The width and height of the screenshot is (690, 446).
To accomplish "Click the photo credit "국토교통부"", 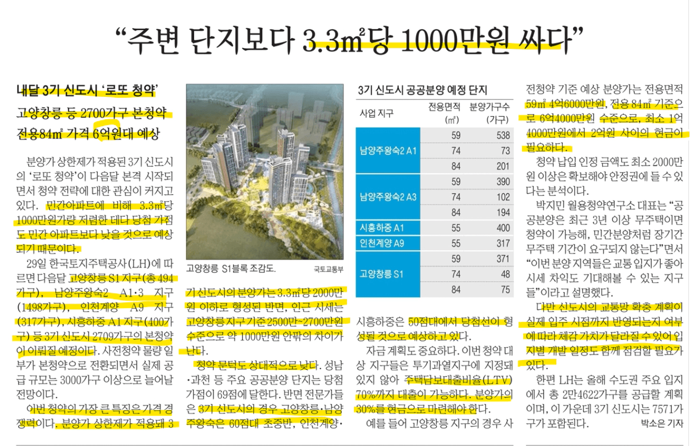I will click(329, 269).
